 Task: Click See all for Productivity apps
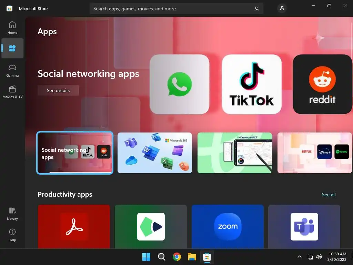[329, 195]
